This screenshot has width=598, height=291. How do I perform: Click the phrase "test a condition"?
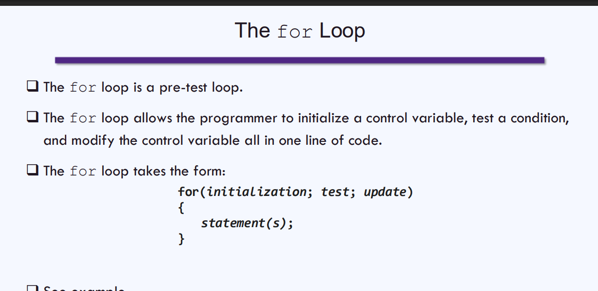point(520,118)
